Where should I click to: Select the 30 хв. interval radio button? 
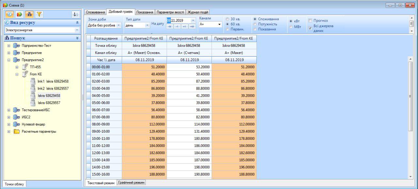(x=227, y=19)
